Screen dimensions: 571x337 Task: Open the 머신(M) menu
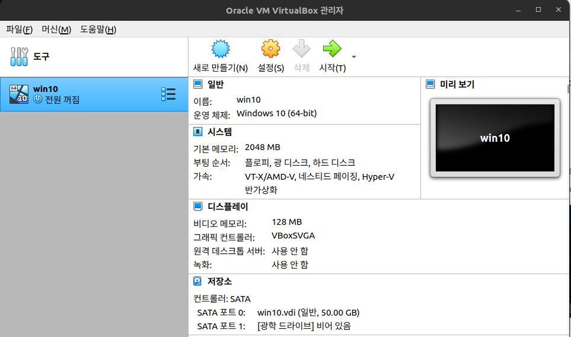click(x=56, y=29)
